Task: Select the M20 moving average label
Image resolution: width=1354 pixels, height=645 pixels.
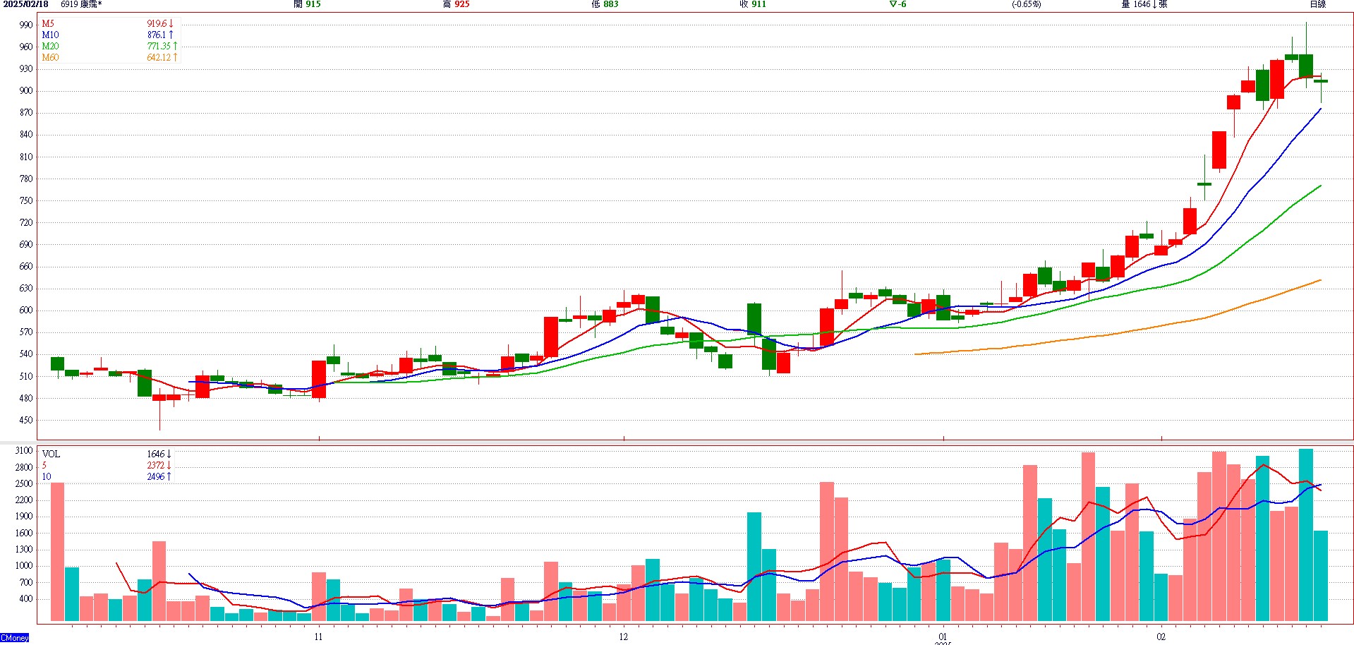Action: [50, 47]
